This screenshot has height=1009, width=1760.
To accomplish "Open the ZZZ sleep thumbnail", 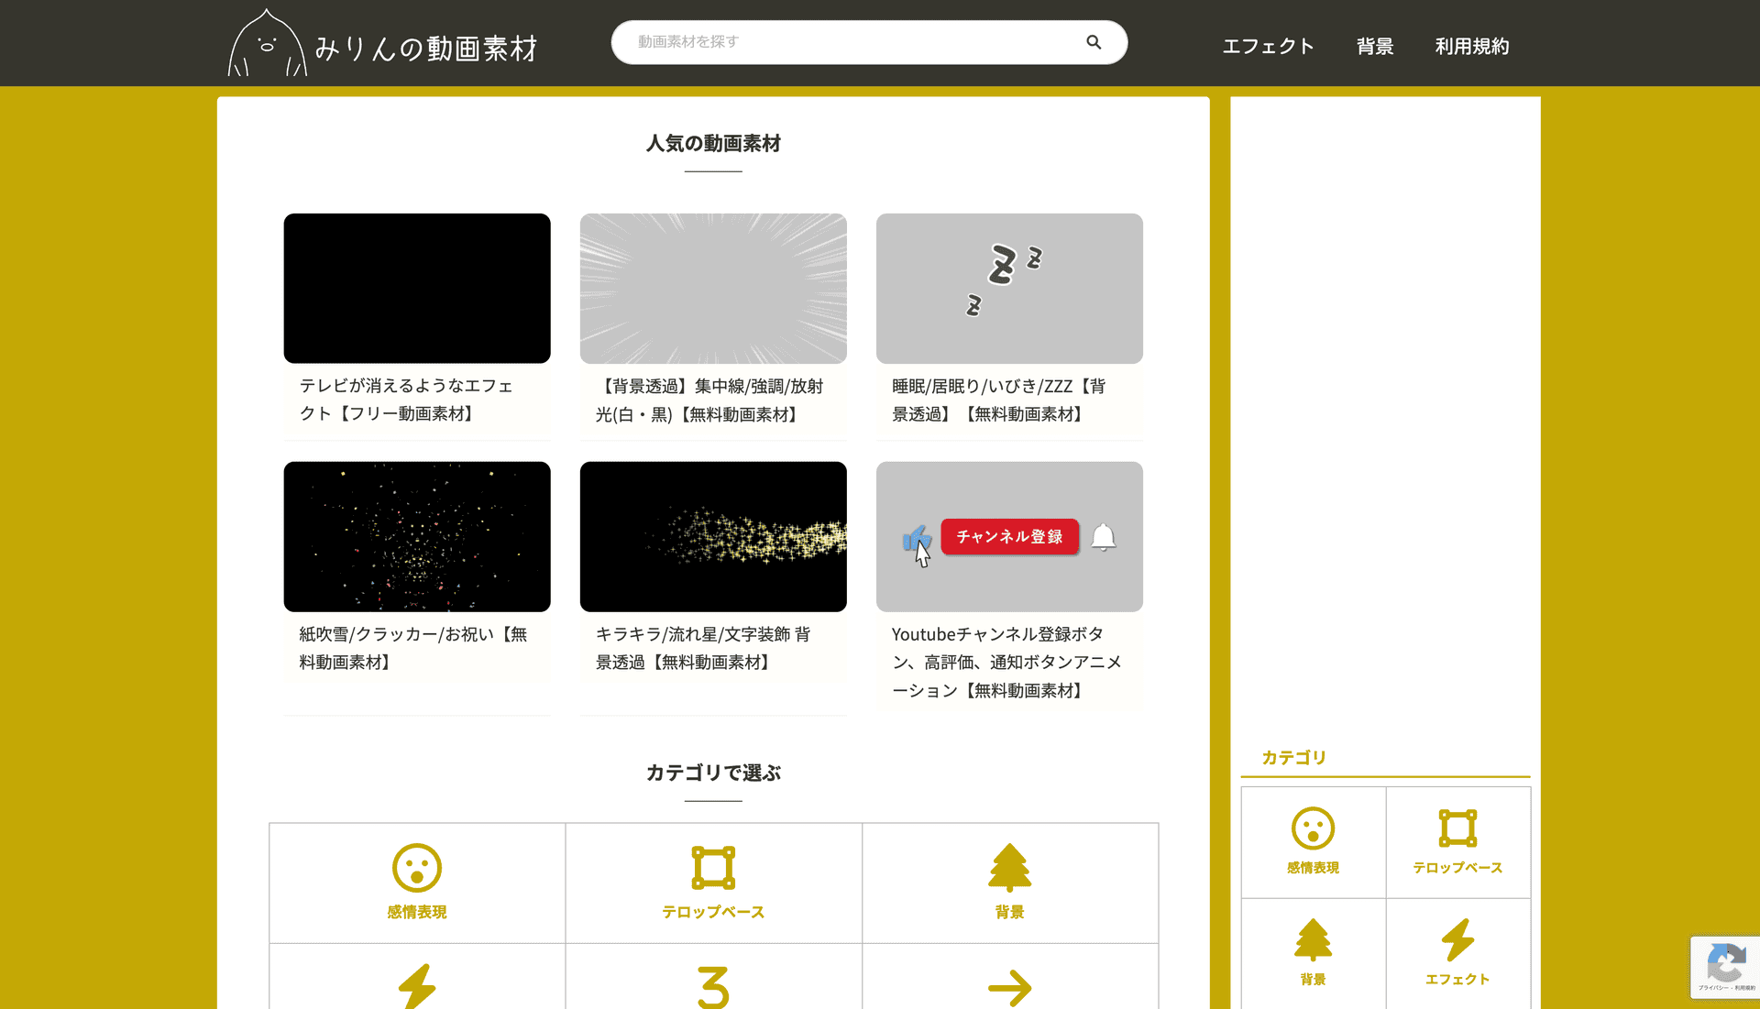I will pyautogui.click(x=1009, y=289).
